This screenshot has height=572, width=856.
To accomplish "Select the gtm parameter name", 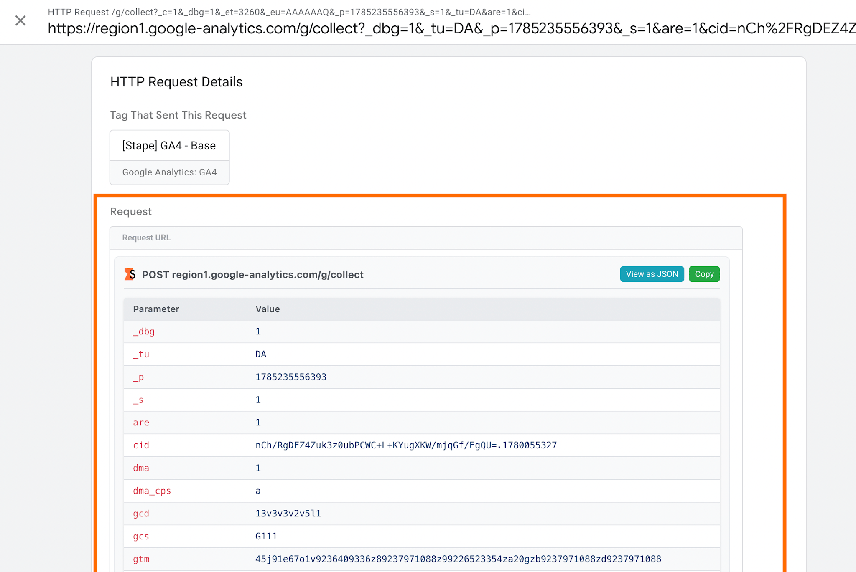I will pos(141,559).
